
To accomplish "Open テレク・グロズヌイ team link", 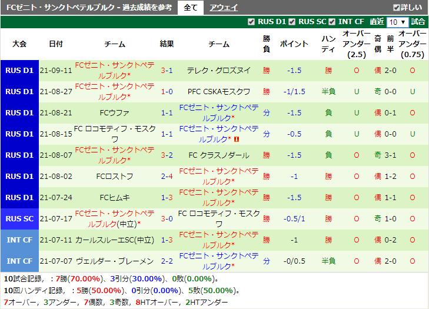I will (x=219, y=71).
